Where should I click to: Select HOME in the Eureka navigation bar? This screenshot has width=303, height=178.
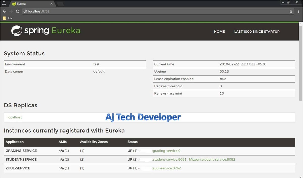(219, 31)
